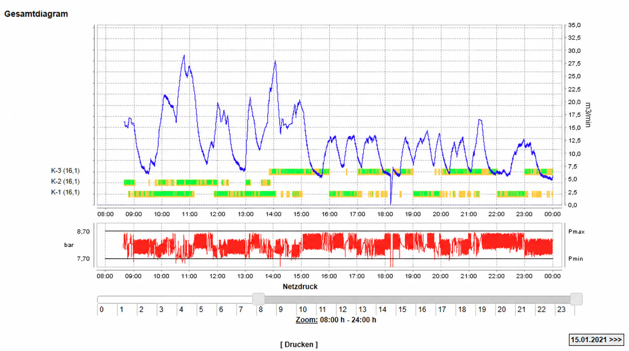Click hour 12 on the zoom scale
This screenshot has height=351, width=629.
click(x=342, y=310)
